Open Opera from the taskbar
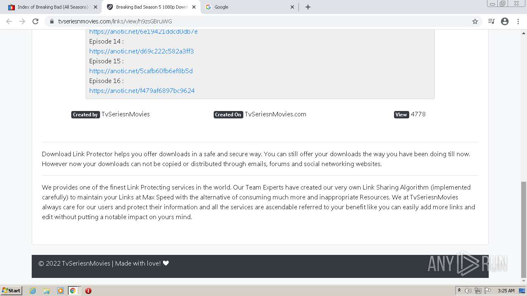This screenshot has width=527, height=296. [88, 291]
